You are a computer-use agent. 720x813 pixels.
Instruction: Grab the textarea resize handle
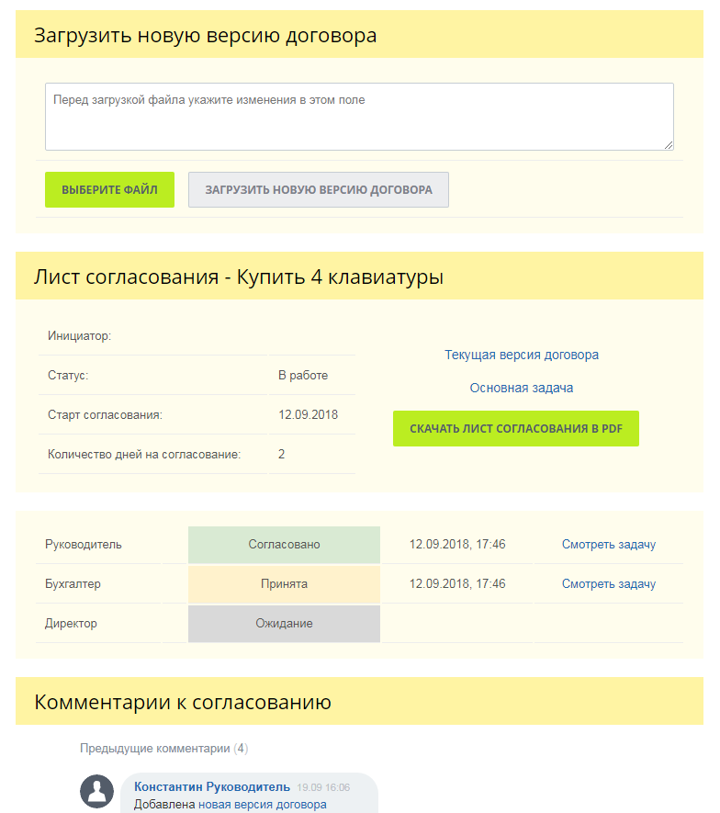[x=669, y=144]
